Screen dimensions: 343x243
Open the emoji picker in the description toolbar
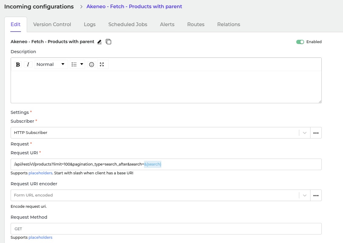click(x=92, y=64)
